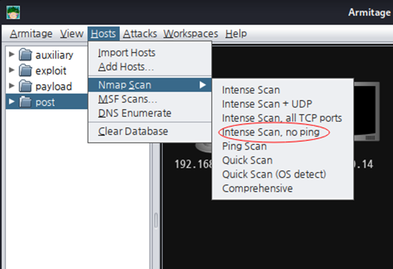Open the Help menu
The height and width of the screenshot is (269, 393).
point(236,34)
